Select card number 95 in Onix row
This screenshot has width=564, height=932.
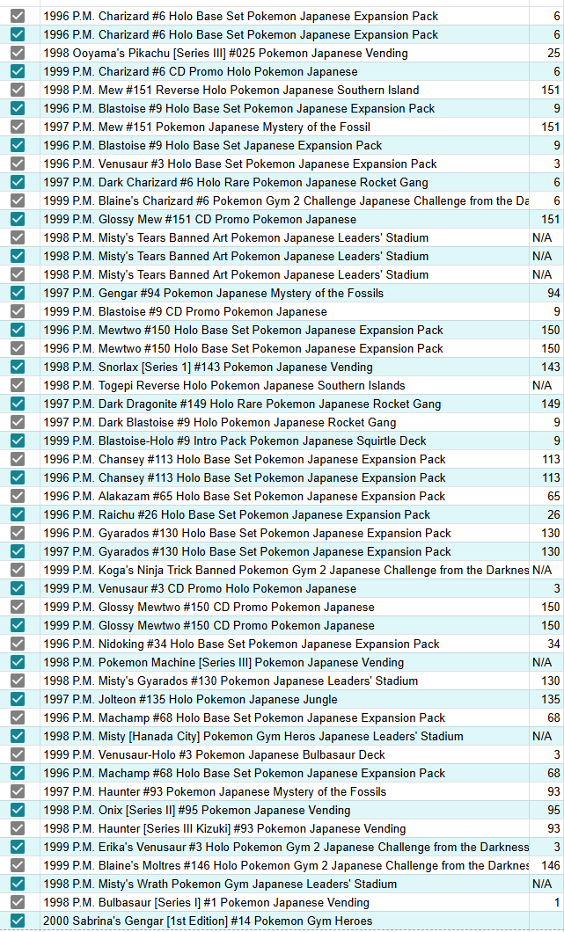553,810
